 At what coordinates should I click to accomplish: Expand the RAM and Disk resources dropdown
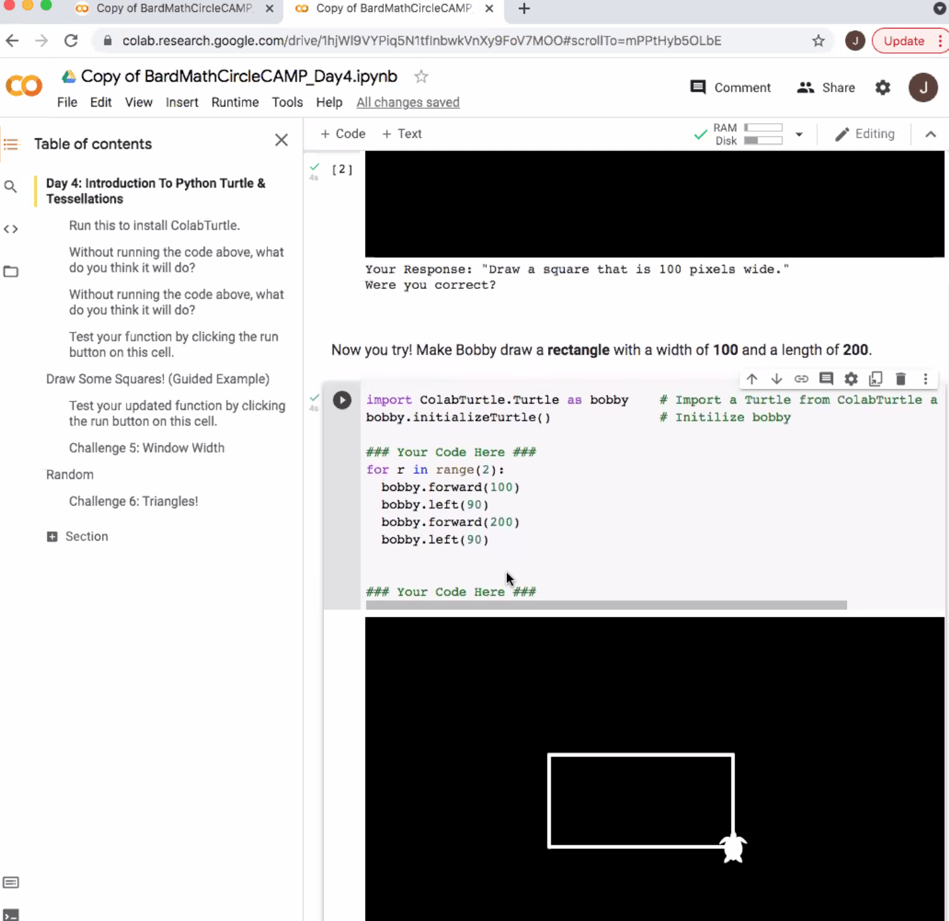pyautogui.click(x=799, y=134)
